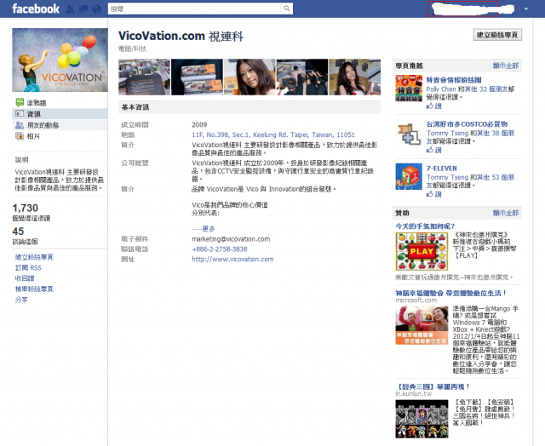Select the info tab in left sidebar
Screen dimensions: 545x446
tap(60, 113)
